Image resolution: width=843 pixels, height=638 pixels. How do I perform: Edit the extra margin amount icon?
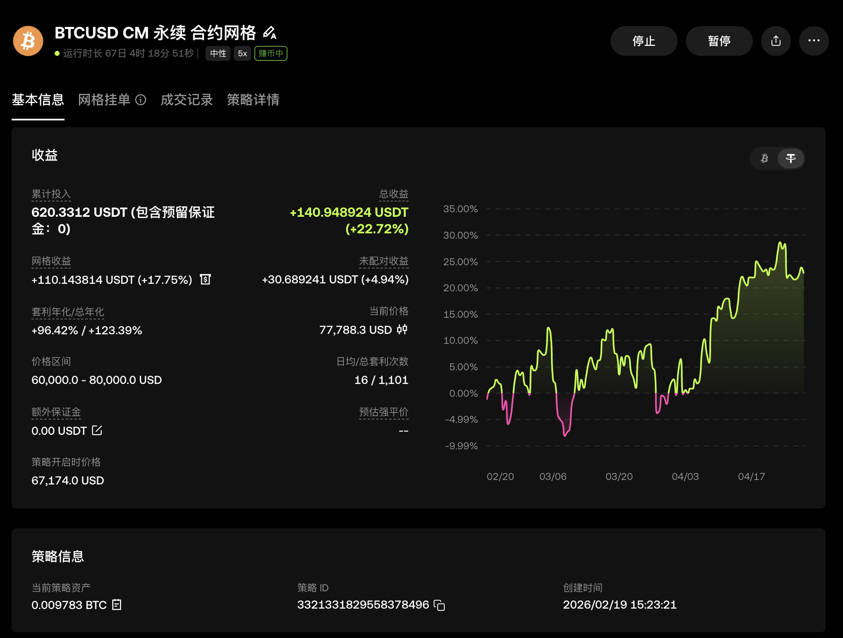tap(97, 431)
